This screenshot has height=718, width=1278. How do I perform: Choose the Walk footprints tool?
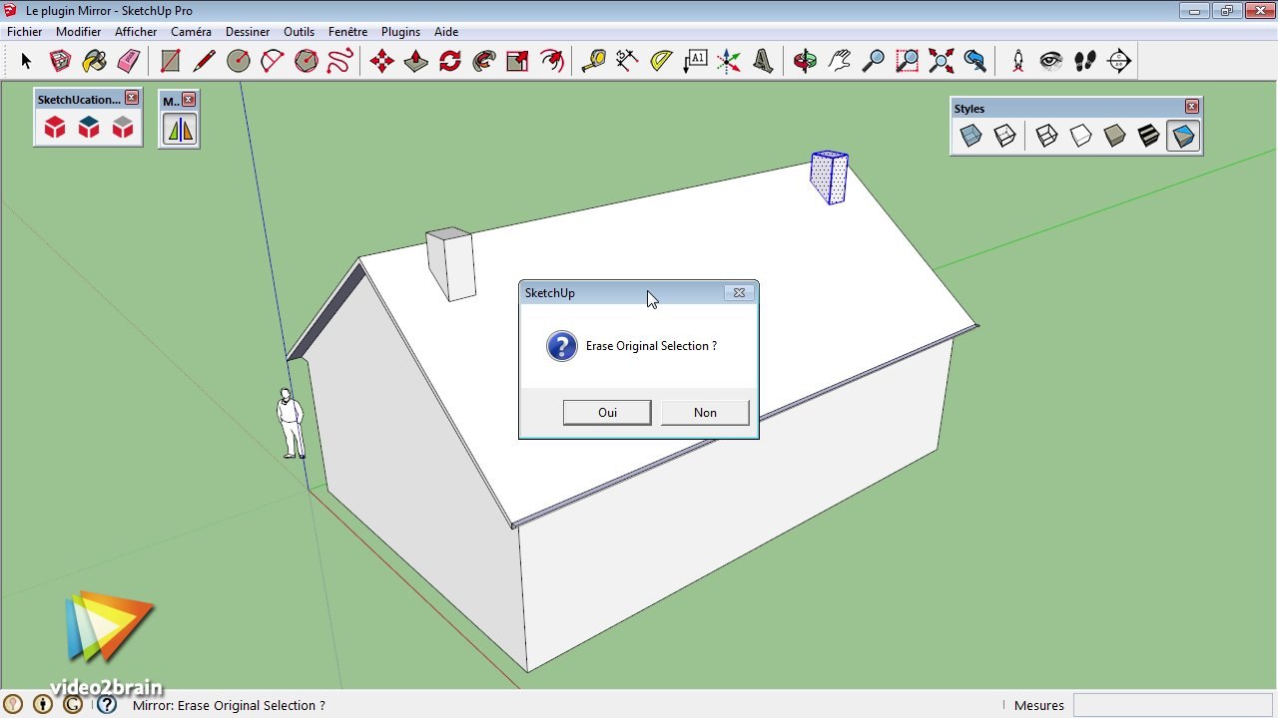pos(1085,61)
